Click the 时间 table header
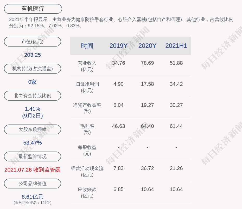This screenshot has height=209, width=242. point(87,46)
